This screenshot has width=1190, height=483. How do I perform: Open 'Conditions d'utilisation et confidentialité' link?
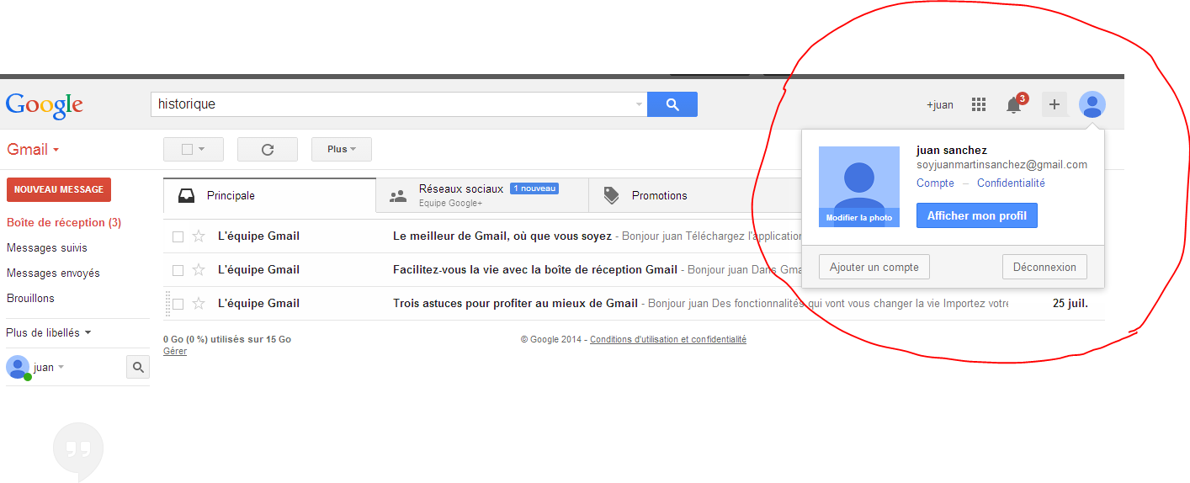click(x=668, y=340)
